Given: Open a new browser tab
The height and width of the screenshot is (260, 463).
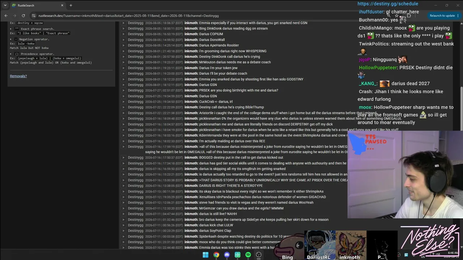Looking at the screenshot, I should coord(71,5).
